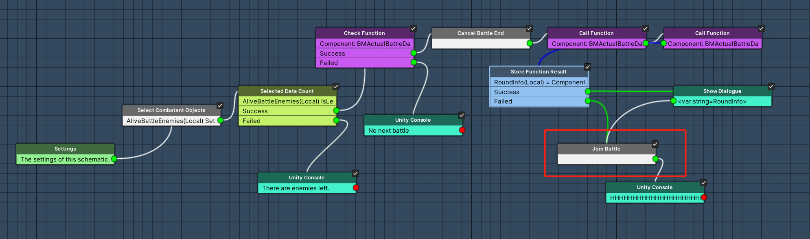Click the Selected Data Count Failed port
This screenshot has height=239, width=810.
336,121
